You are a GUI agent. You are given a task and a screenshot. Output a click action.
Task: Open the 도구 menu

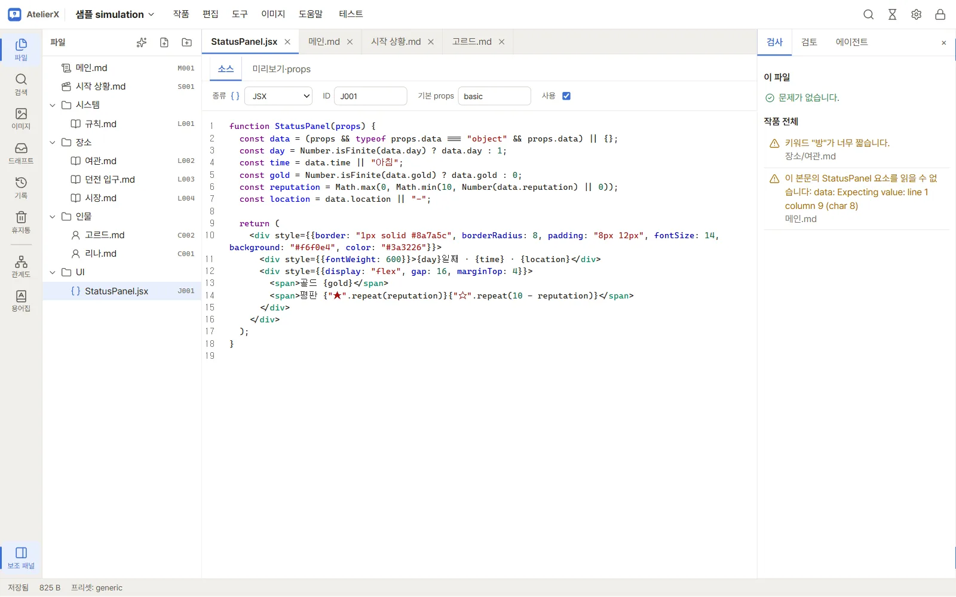click(x=240, y=14)
